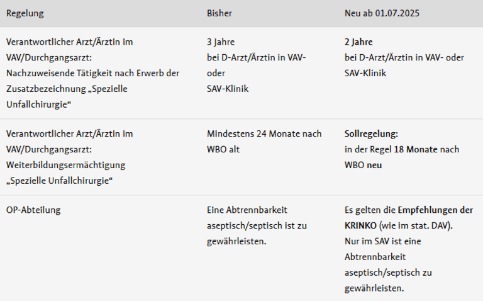Click the "Nur im SAV ist eine" line
Image resolution: width=483 pixels, height=301 pixels.
pyautogui.click(x=383, y=241)
